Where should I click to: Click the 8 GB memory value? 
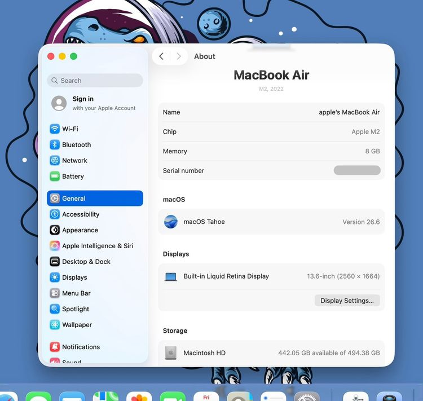coord(372,151)
